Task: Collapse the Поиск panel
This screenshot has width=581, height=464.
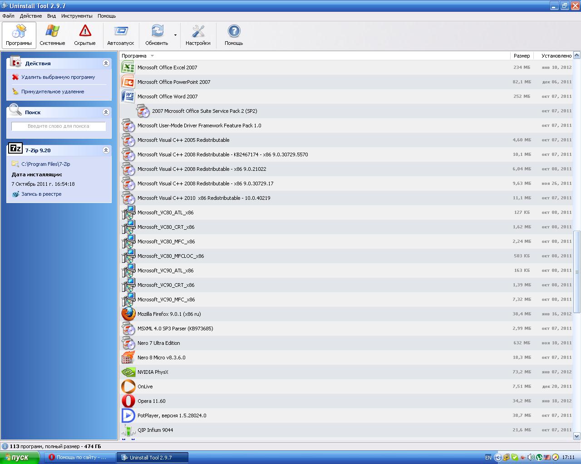Action: [x=106, y=112]
